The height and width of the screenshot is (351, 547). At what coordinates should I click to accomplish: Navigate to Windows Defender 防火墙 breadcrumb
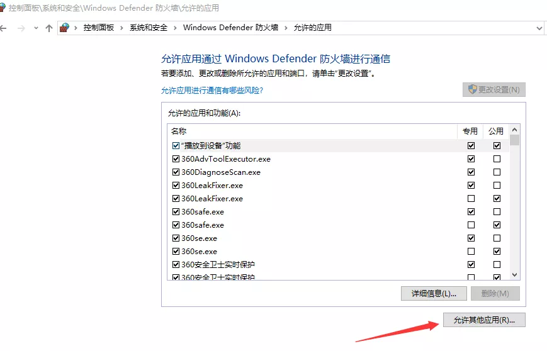tap(230, 28)
